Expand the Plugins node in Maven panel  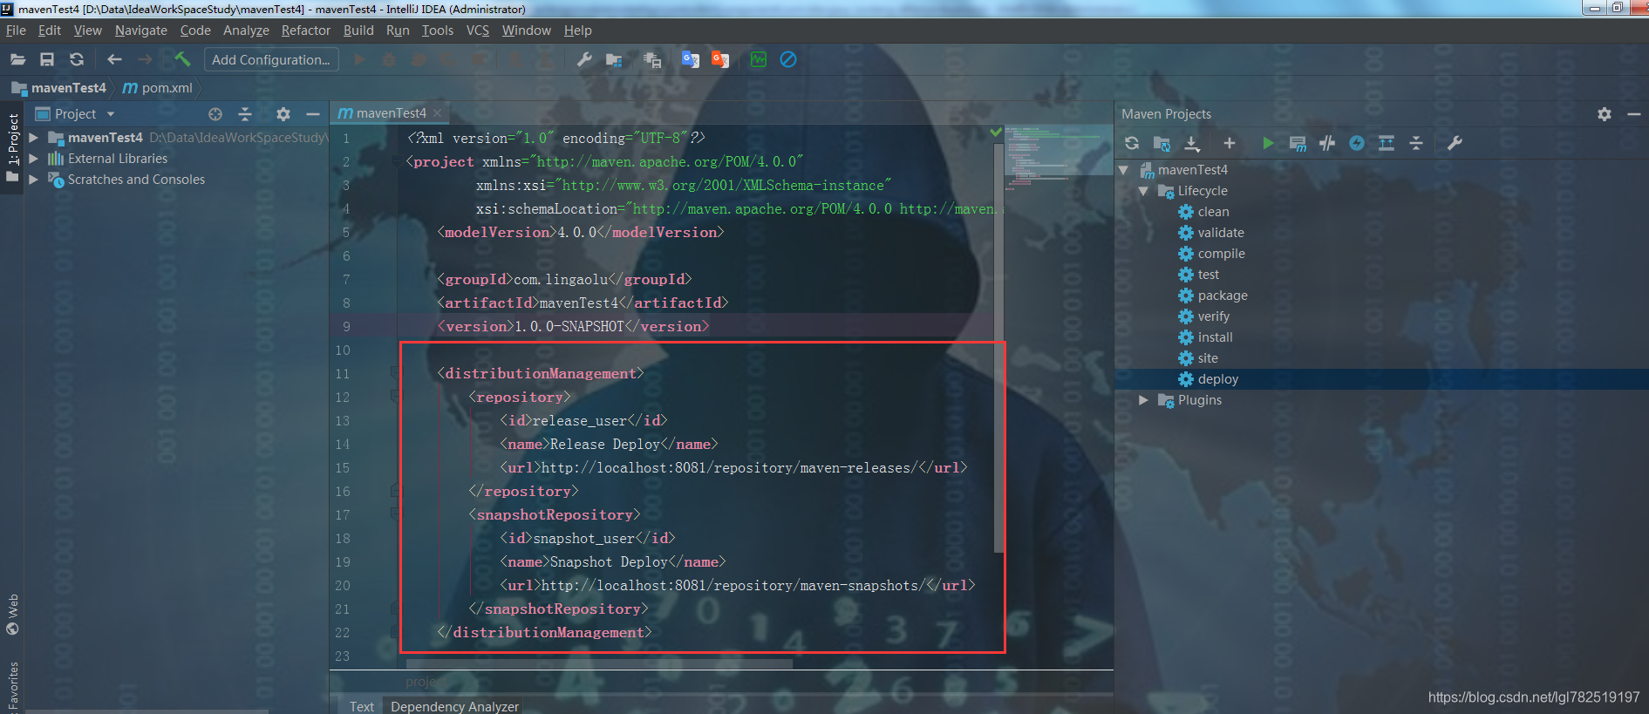(x=1143, y=400)
